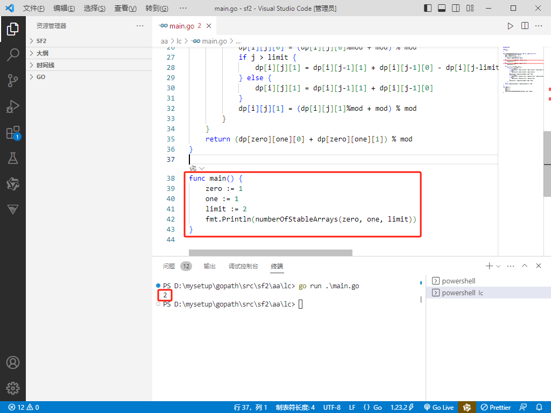
Task: Open the 转到(G) menu
Action: click(x=157, y=9)
